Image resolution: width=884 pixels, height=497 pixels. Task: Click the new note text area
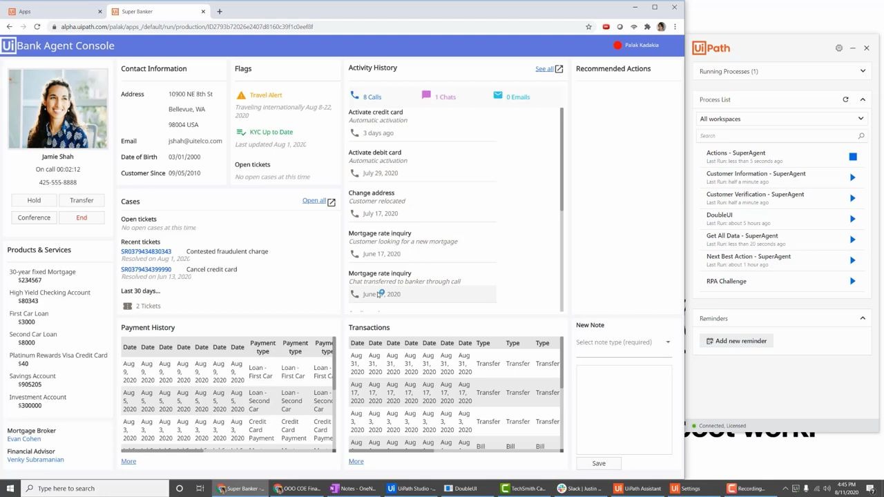(x=624, y=409)
